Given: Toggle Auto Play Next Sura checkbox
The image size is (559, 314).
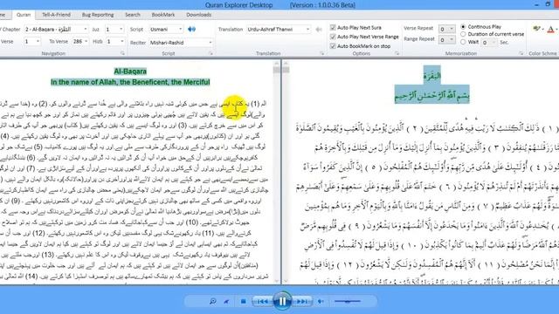Looking at the screenshot, I should click(333, 27).
